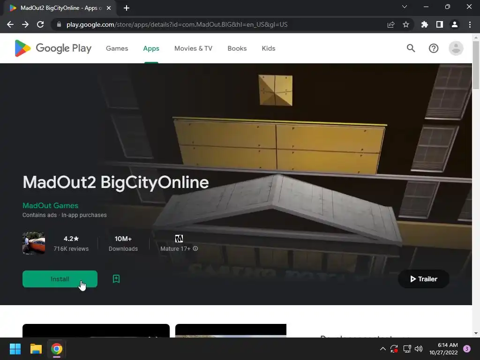Open the Kids tab
The width and height of the screenshot is (480, 360).
point(269,48)
